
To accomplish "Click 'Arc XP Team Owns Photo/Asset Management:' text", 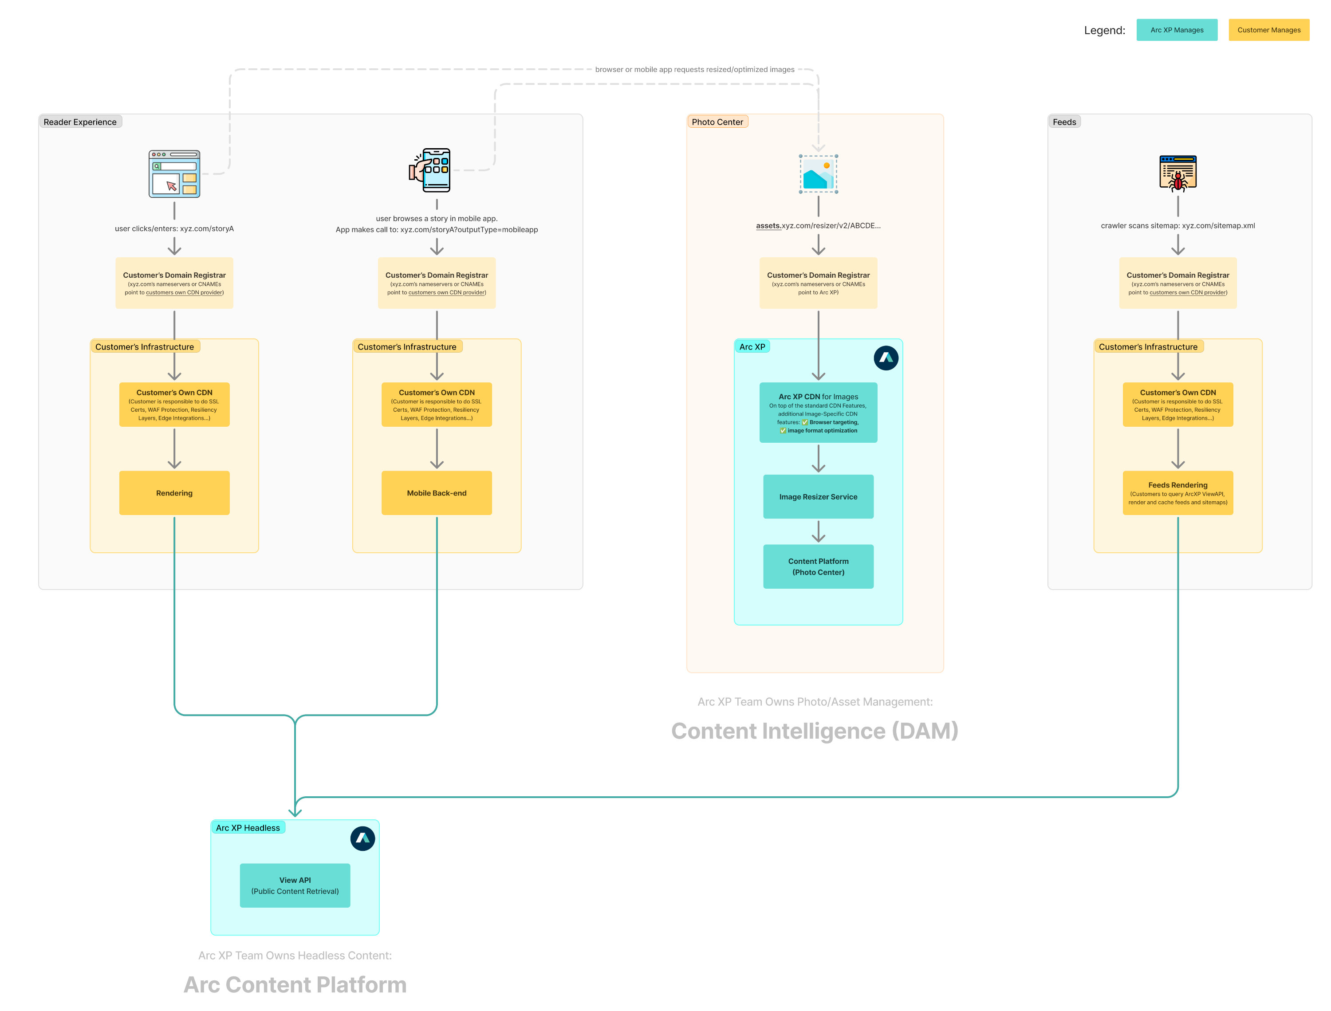I will click(x=815, y=702).
